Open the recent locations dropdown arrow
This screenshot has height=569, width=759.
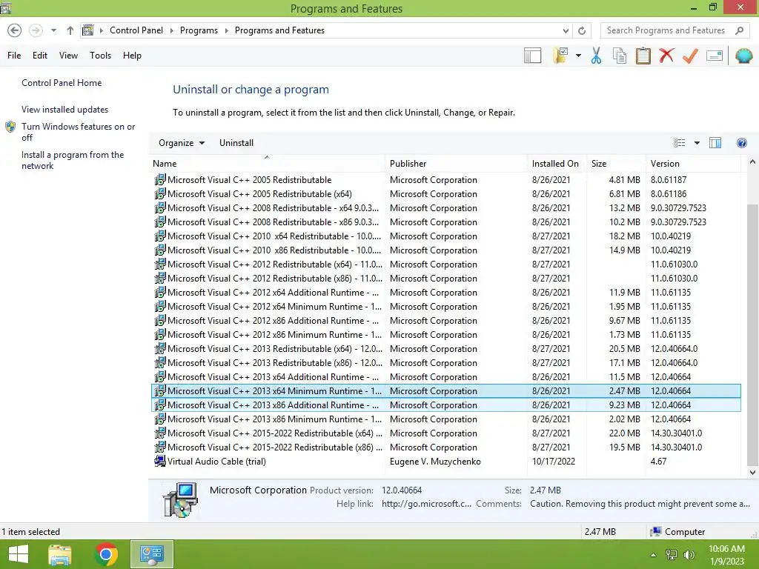[x=53, y=30]
